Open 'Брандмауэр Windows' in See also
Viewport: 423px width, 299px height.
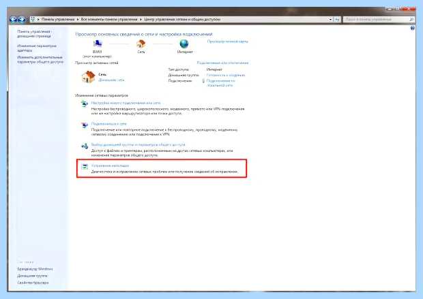(x=35, y=269)
